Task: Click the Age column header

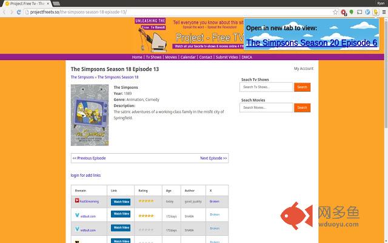Action: (x=169, y=191)
